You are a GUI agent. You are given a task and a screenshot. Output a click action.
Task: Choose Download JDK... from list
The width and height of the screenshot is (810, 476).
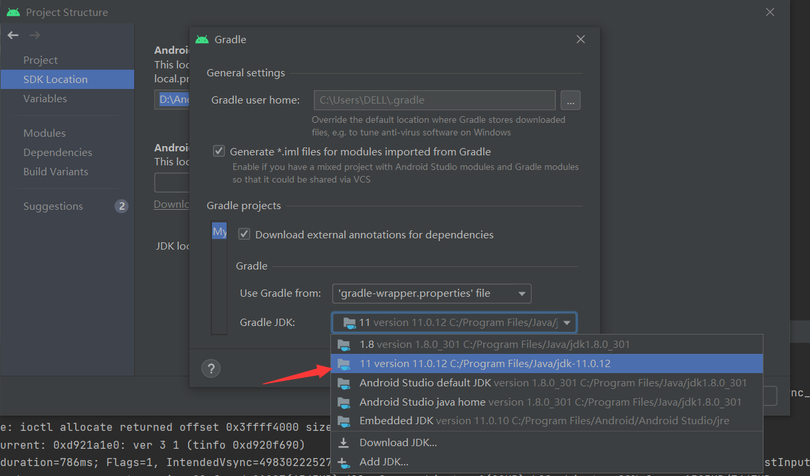[x=546, y=443]
